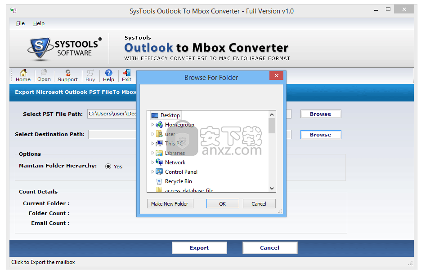The width and height of the screenshot is (430, 277).
Task: Expand the Network tree node
Action: 152,163
